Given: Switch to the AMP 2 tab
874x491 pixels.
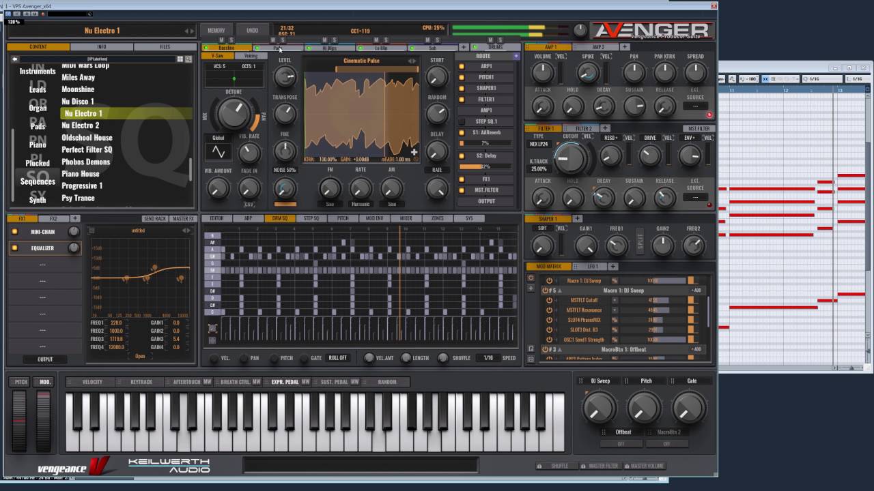Looking at the screenshot, I should point(598,47).
